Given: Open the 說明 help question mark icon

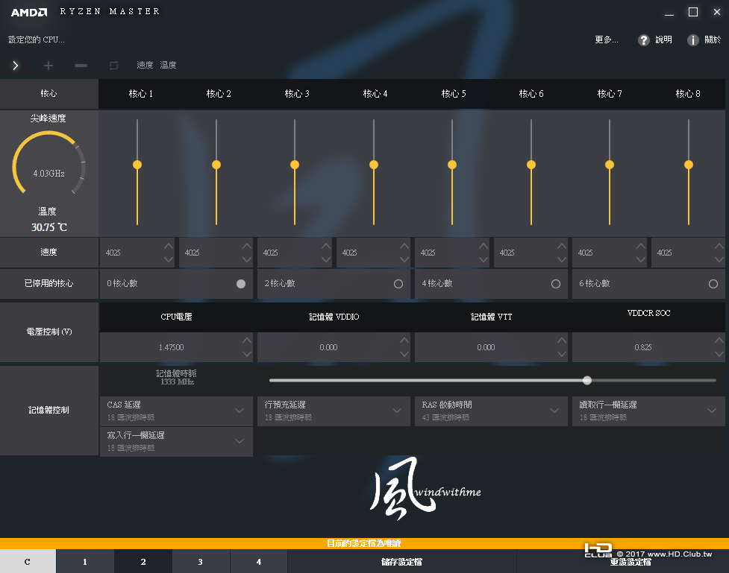Looking at the screenshot, I should point(643,40).
